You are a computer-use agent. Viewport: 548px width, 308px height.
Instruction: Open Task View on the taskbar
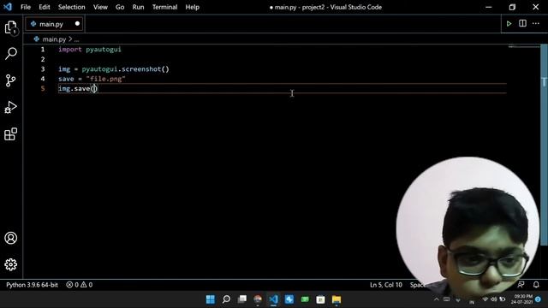(241, 299)
